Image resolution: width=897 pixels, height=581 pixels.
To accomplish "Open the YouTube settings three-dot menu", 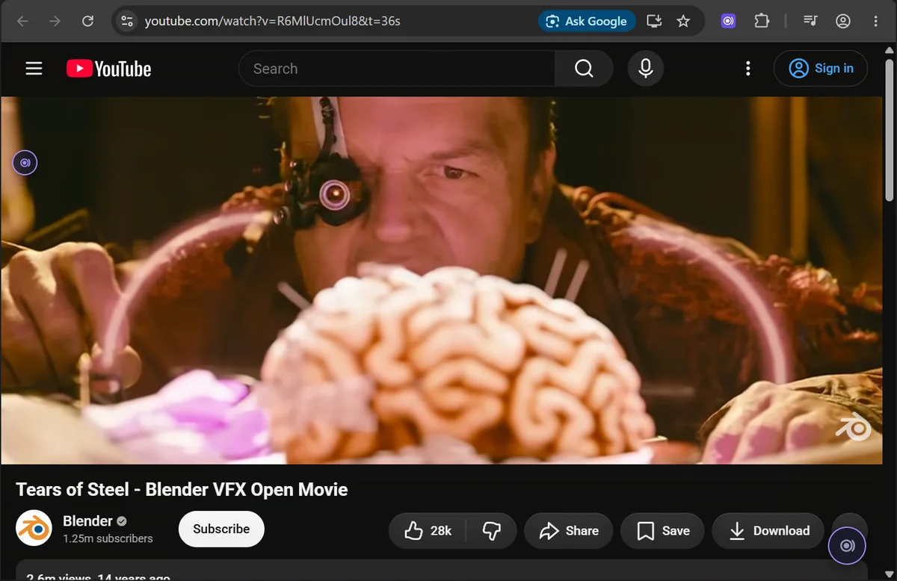I will pyautogui.click(x=747, y=69).
